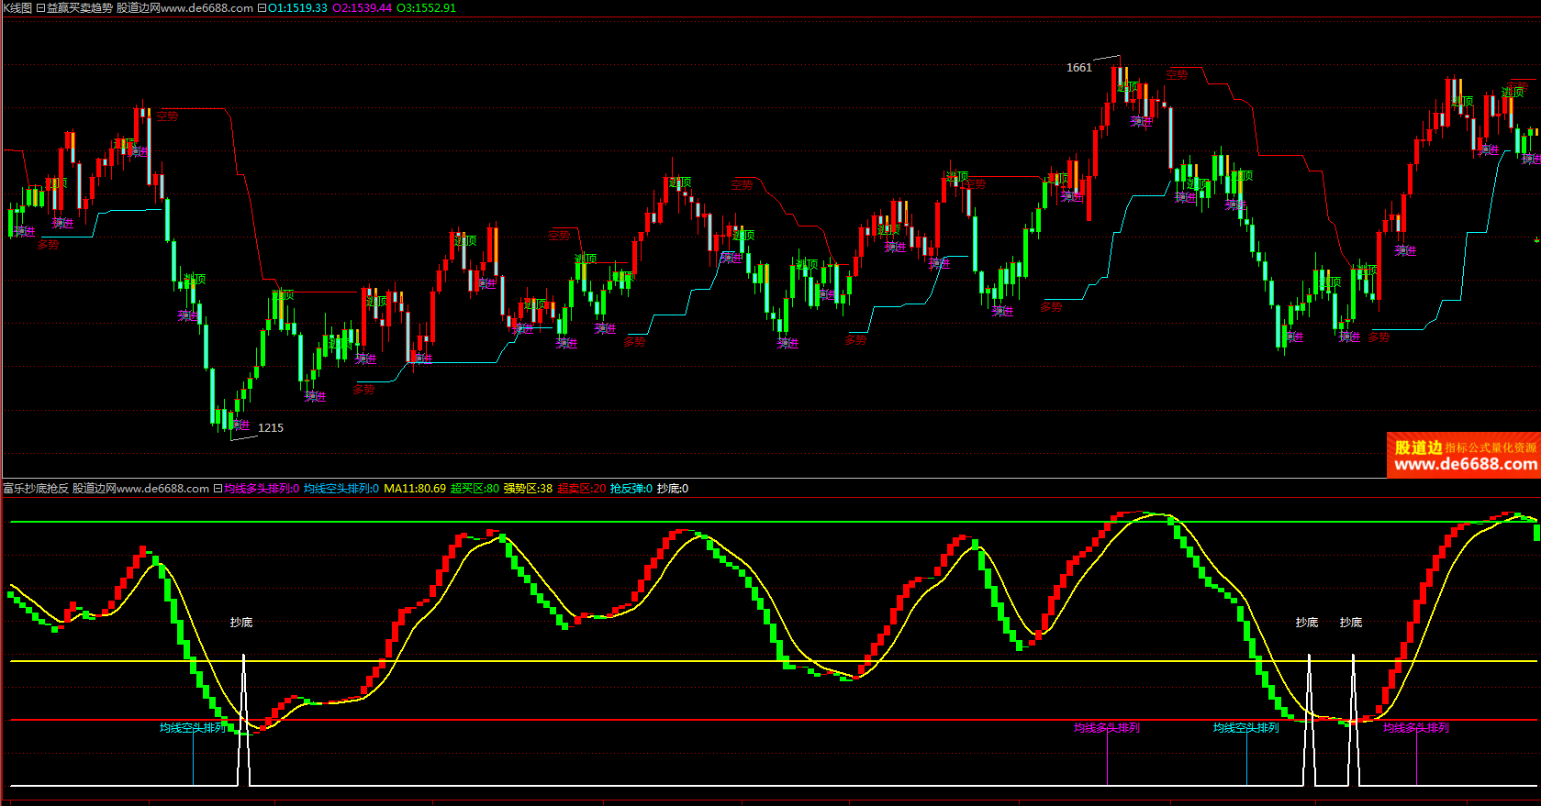Click the 1215 low price label
Viewport: 1541px width, 806px height.
(271, 428)
